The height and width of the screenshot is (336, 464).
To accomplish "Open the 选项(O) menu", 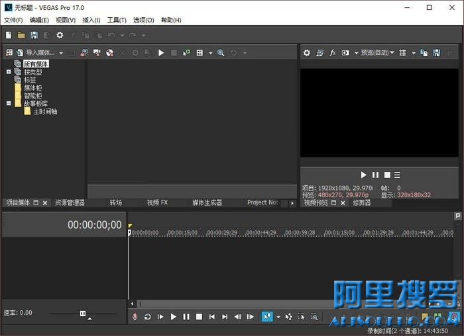I will (144, 20).
